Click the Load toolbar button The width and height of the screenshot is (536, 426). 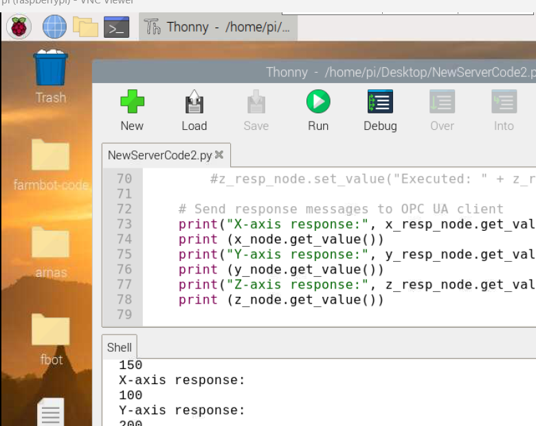point(194,111)
